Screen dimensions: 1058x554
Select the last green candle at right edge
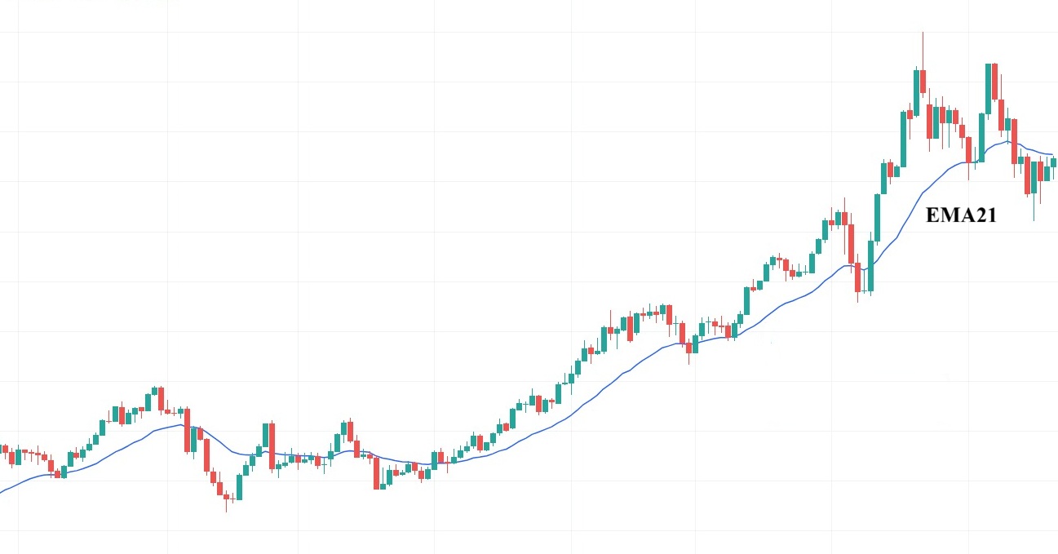pos(1053,162)
